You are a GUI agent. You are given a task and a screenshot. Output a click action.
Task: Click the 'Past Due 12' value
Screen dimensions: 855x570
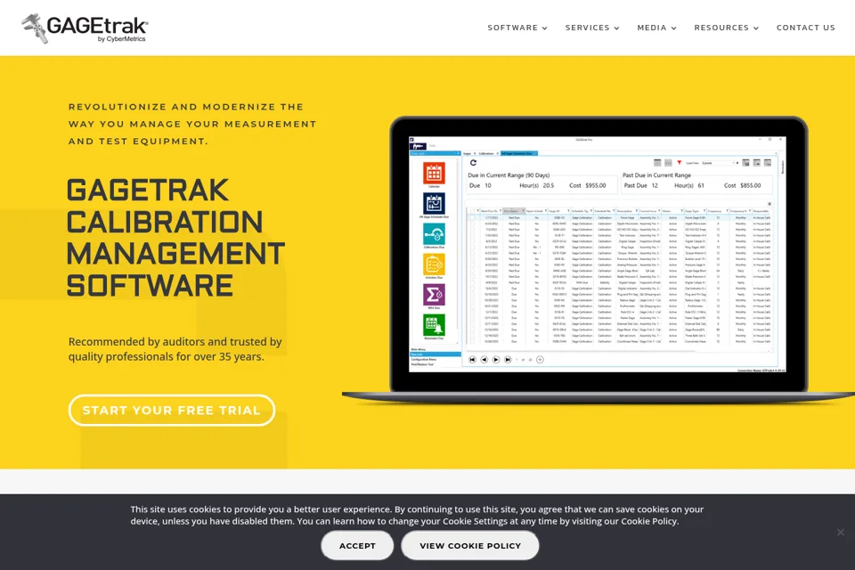640,185
